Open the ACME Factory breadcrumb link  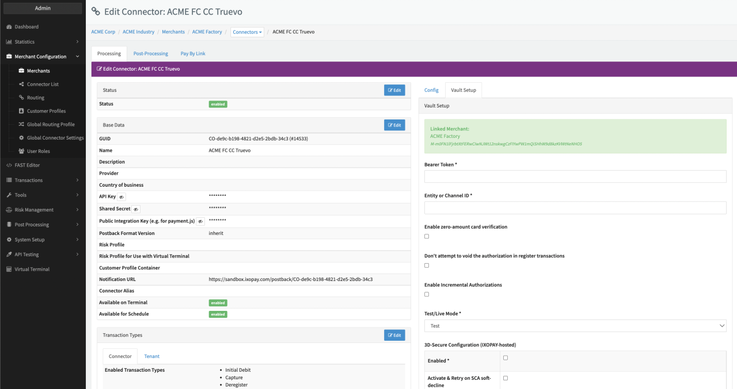pyautogui.click(x=207, y=32)
